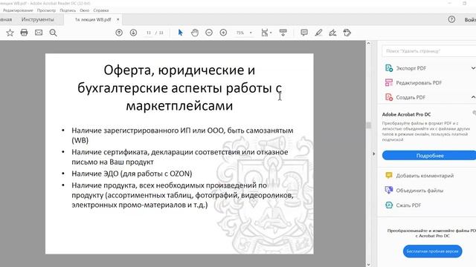Open the Подпись menu
This screenshot has width=476, height=267.
[68, 10]
